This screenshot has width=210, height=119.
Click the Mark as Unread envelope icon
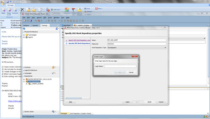[79, 10]
